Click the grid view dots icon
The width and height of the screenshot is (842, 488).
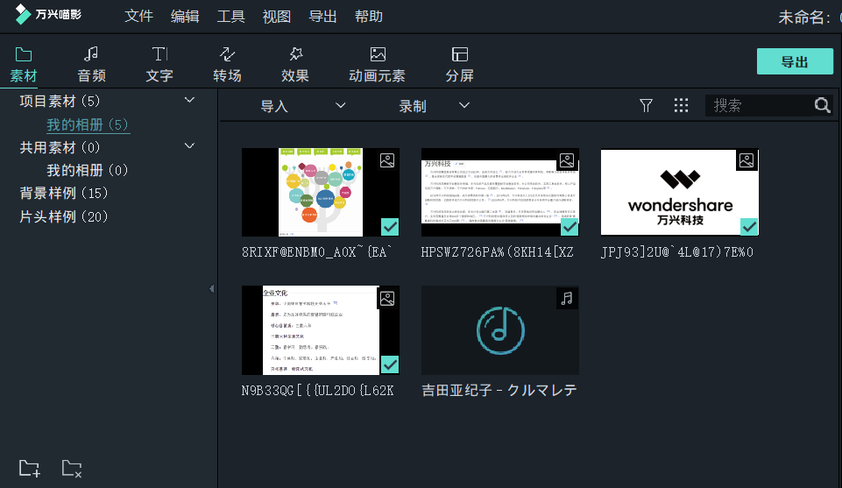click(x=681, y=105)
